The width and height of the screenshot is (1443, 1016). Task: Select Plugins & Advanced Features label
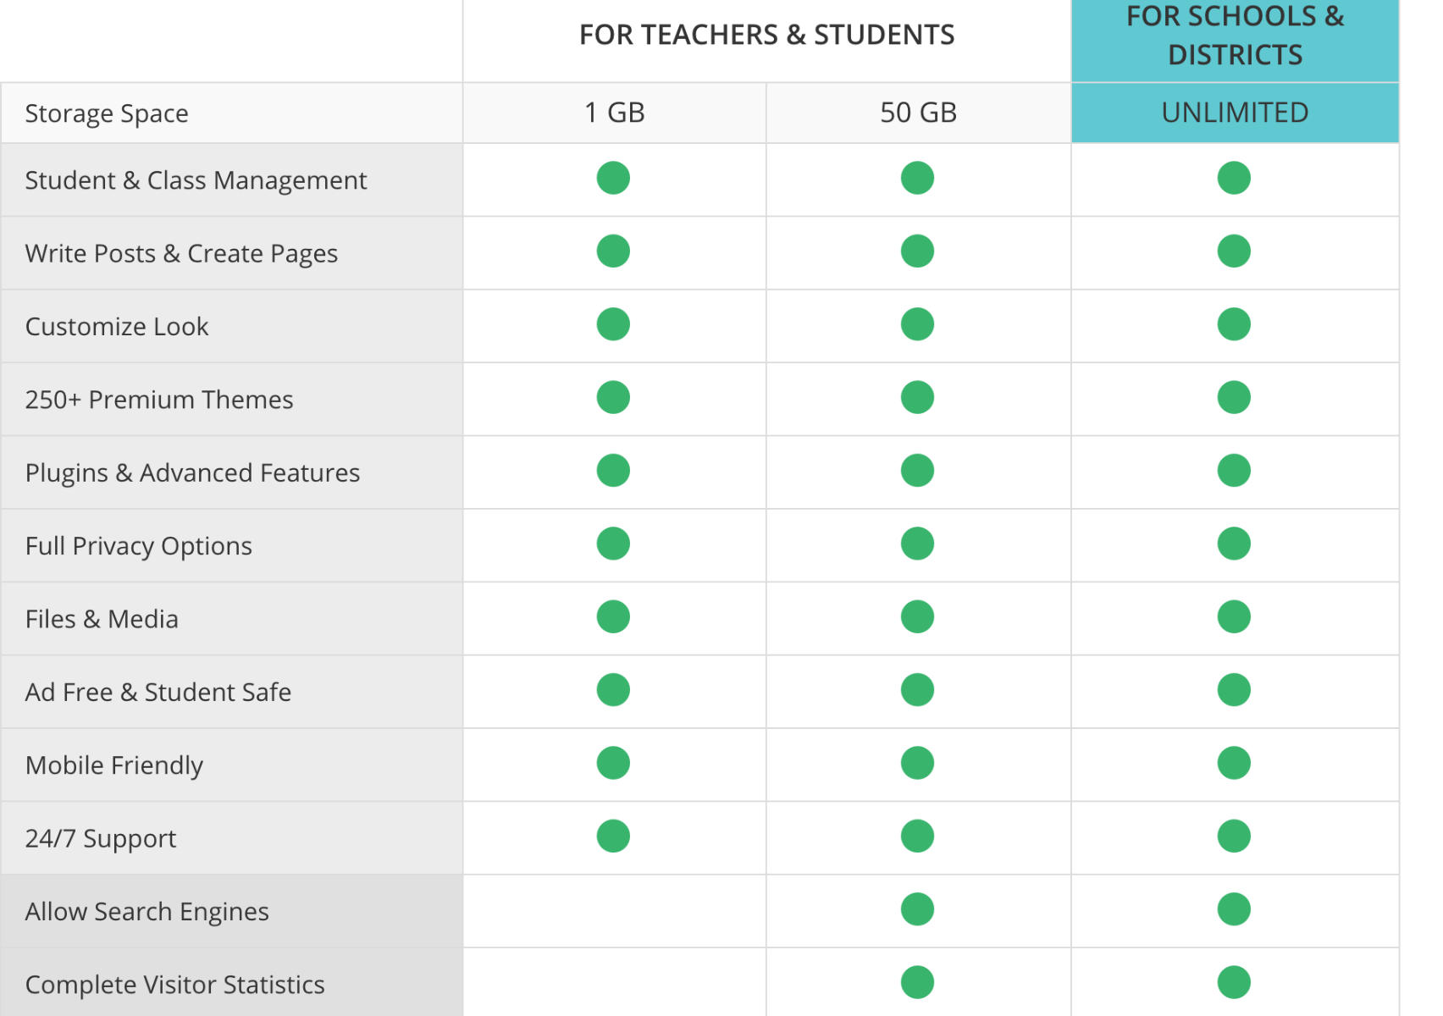point(192,472)
